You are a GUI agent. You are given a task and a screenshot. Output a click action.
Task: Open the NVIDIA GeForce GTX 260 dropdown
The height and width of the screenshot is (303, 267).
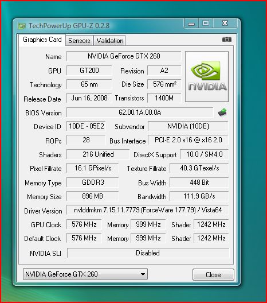pyautogui.click(x=85, y=274)
